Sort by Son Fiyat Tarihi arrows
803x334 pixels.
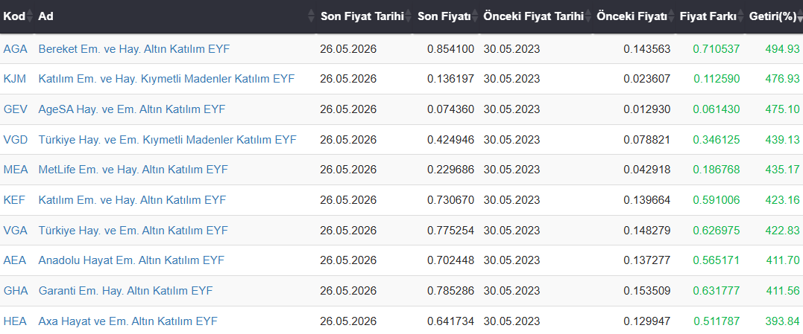408,16
